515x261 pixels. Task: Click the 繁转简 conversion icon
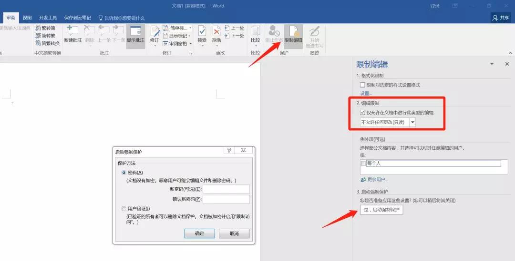tap(38, 28)
